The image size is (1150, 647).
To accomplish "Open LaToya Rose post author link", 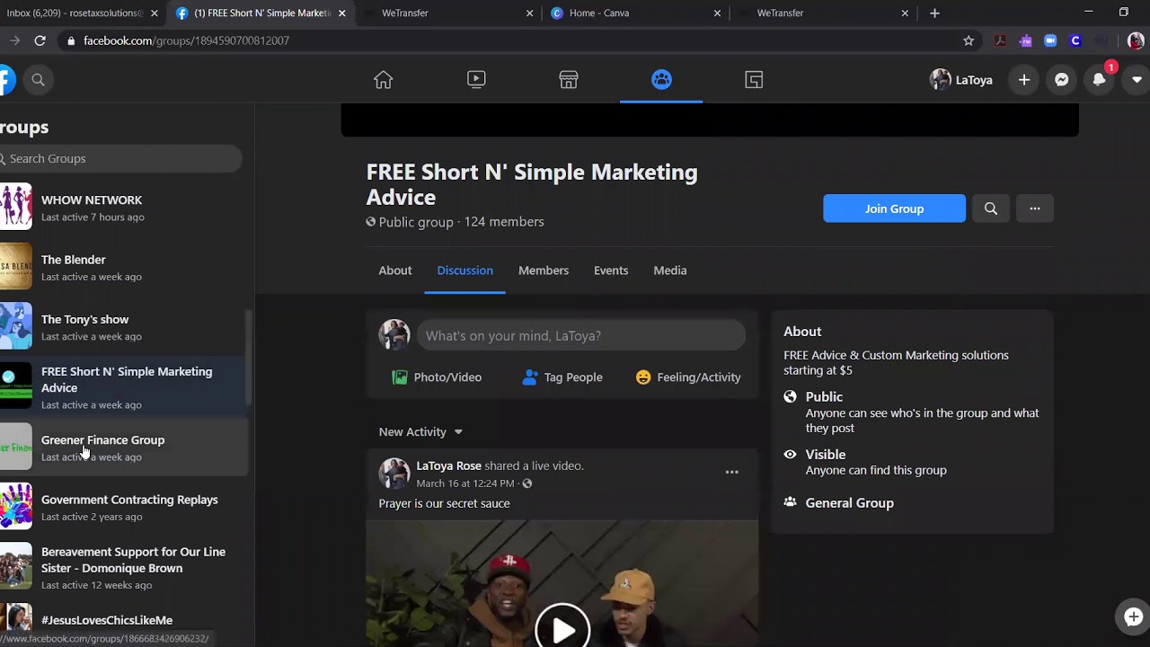I will (449, 465).
